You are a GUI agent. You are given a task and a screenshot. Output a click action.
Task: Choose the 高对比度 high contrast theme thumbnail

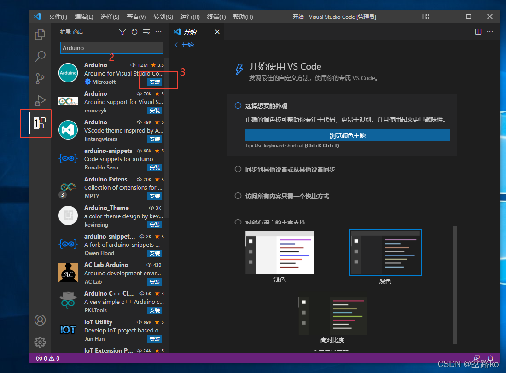(x=333, y=315)
